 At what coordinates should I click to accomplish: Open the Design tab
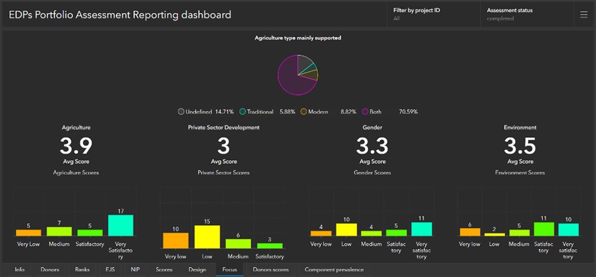click(x=197, y=270)
